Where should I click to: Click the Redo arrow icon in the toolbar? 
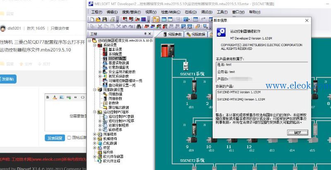(x=131, y=26)
